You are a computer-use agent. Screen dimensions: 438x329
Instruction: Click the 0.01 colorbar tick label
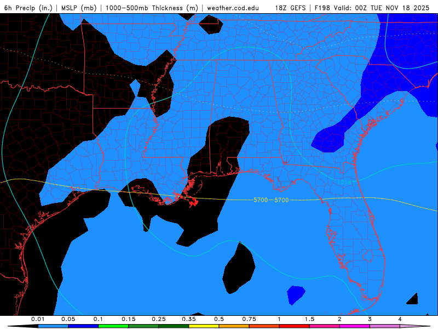38,319
